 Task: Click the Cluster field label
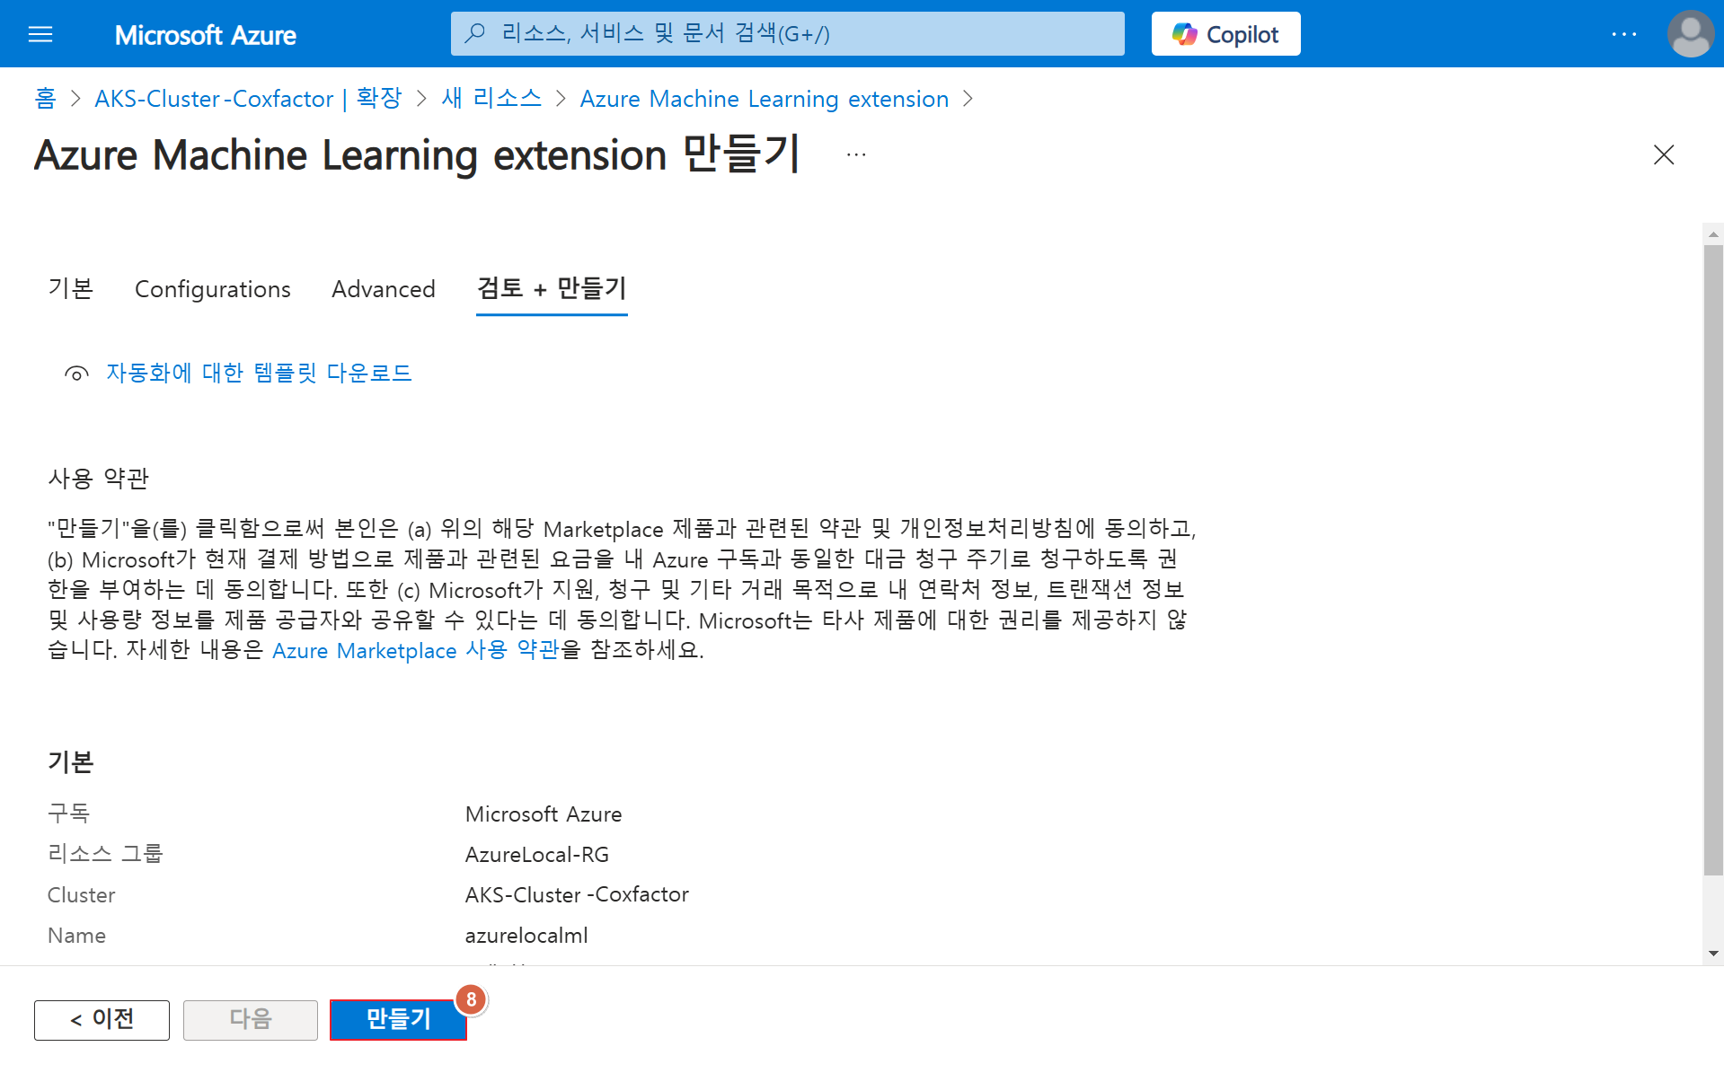pyautogui.click(x=82, y=895)
